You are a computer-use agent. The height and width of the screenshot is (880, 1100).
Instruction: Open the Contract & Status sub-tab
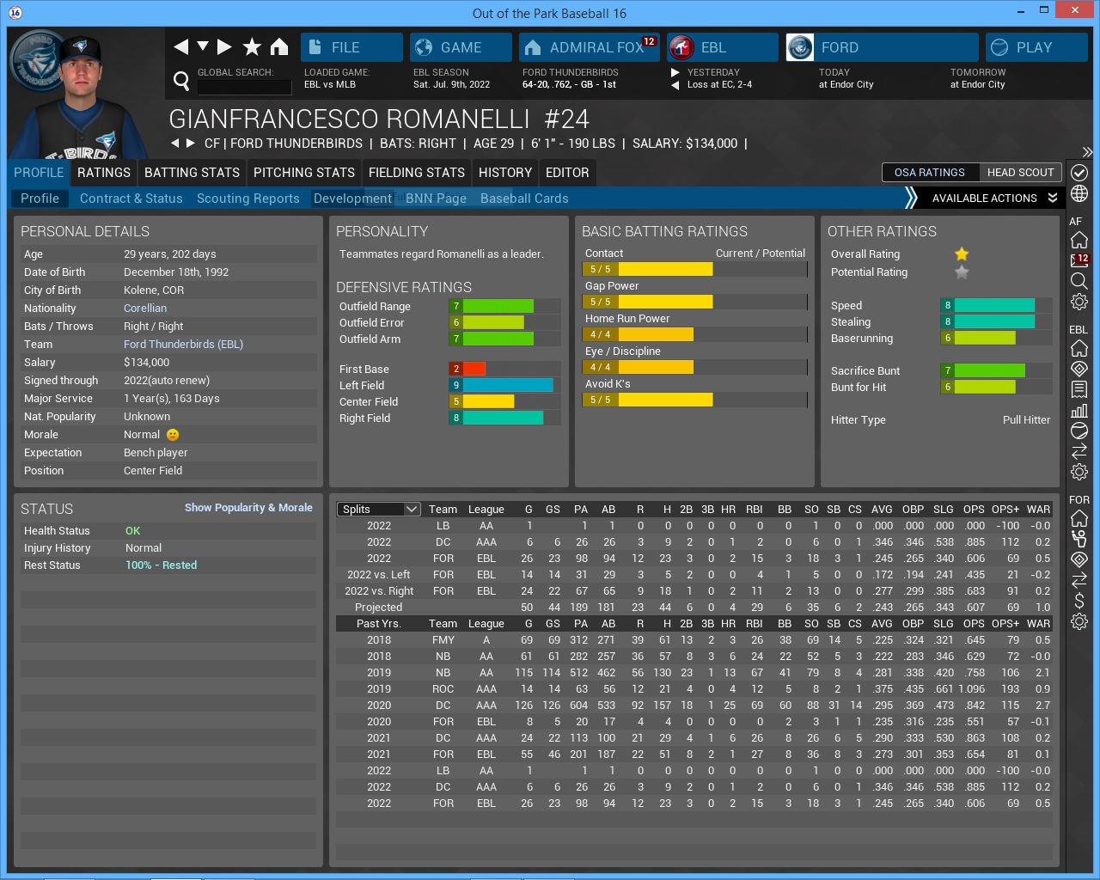(x=131, y=199)
